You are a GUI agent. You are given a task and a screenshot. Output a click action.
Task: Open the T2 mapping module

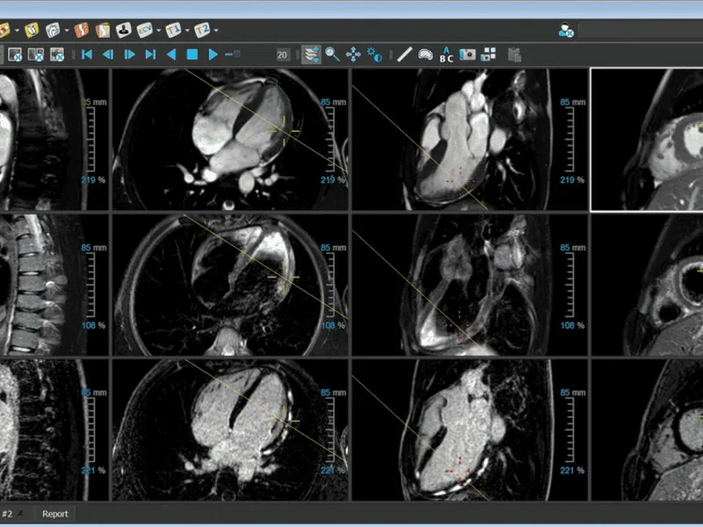tap(202, 30)
